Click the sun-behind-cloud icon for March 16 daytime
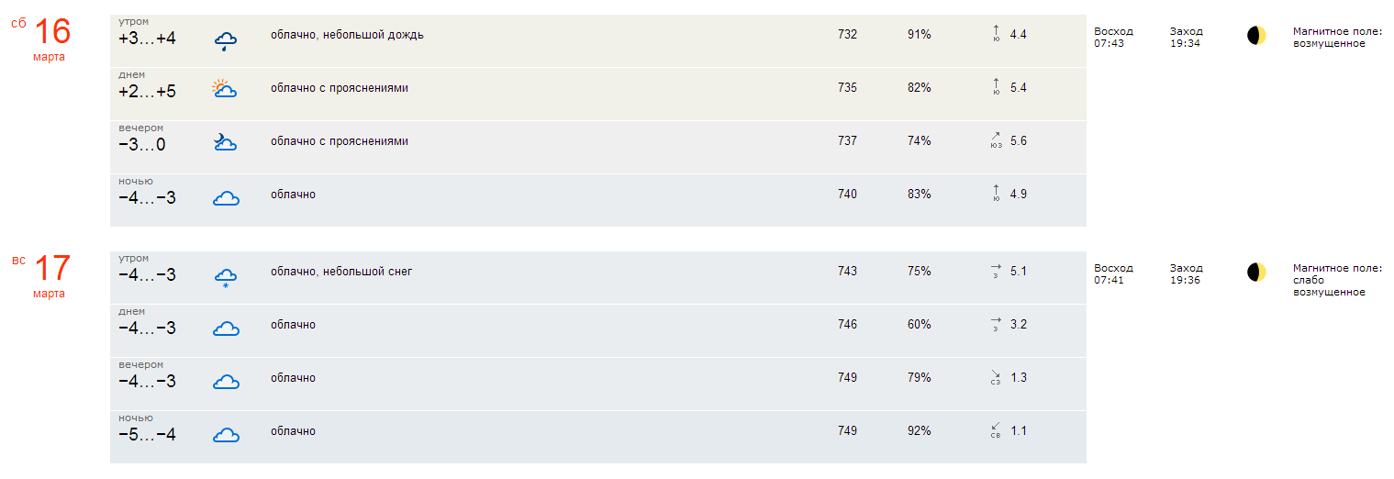 pos(225,89)
